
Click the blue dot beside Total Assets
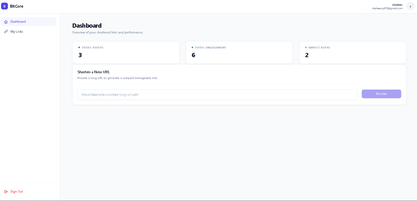coord(79,47)
